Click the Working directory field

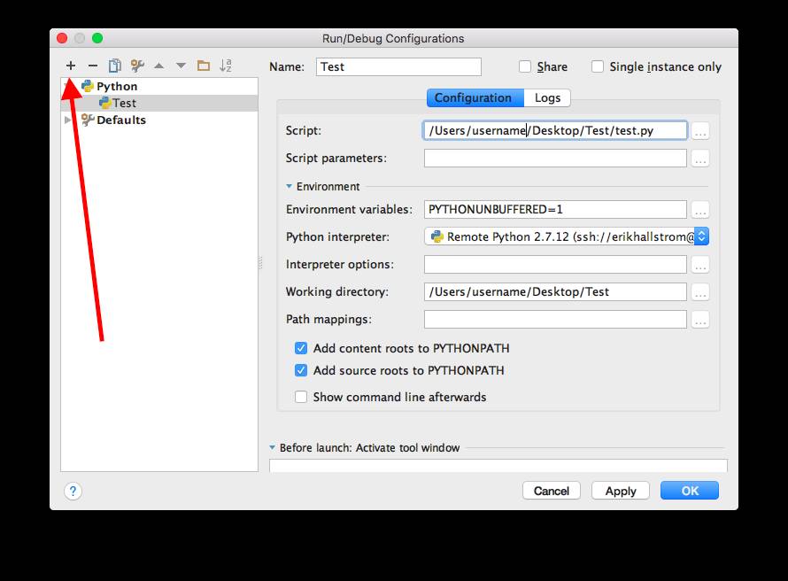pos(555,292)
